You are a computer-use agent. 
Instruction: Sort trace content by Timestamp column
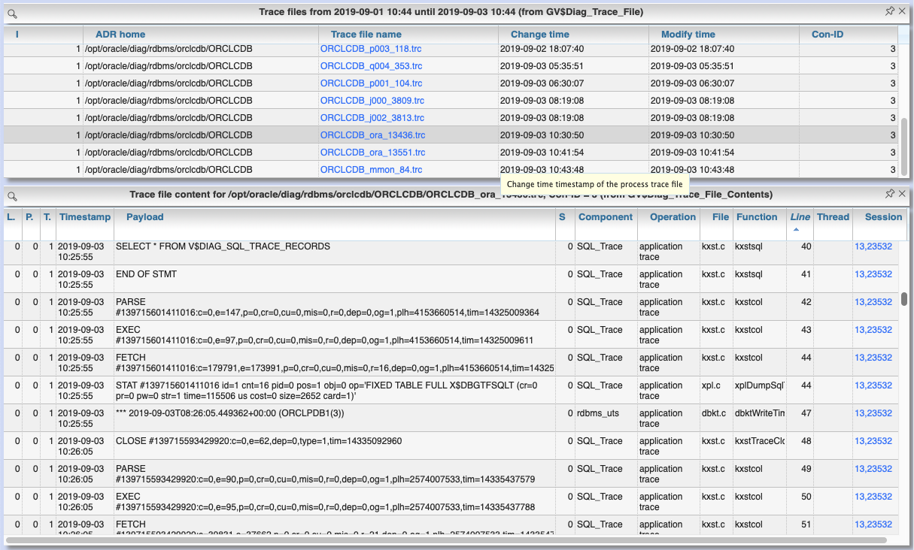point(84,216)
